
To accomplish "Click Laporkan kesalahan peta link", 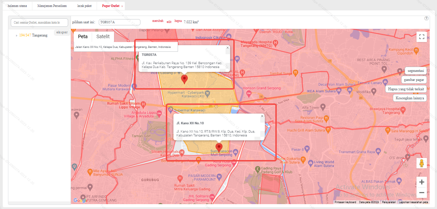I will (x=413, y=202).
